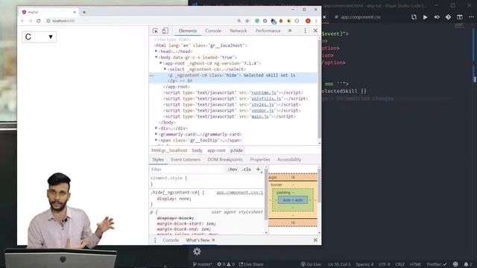Go back in the browser

coord(22,21)
